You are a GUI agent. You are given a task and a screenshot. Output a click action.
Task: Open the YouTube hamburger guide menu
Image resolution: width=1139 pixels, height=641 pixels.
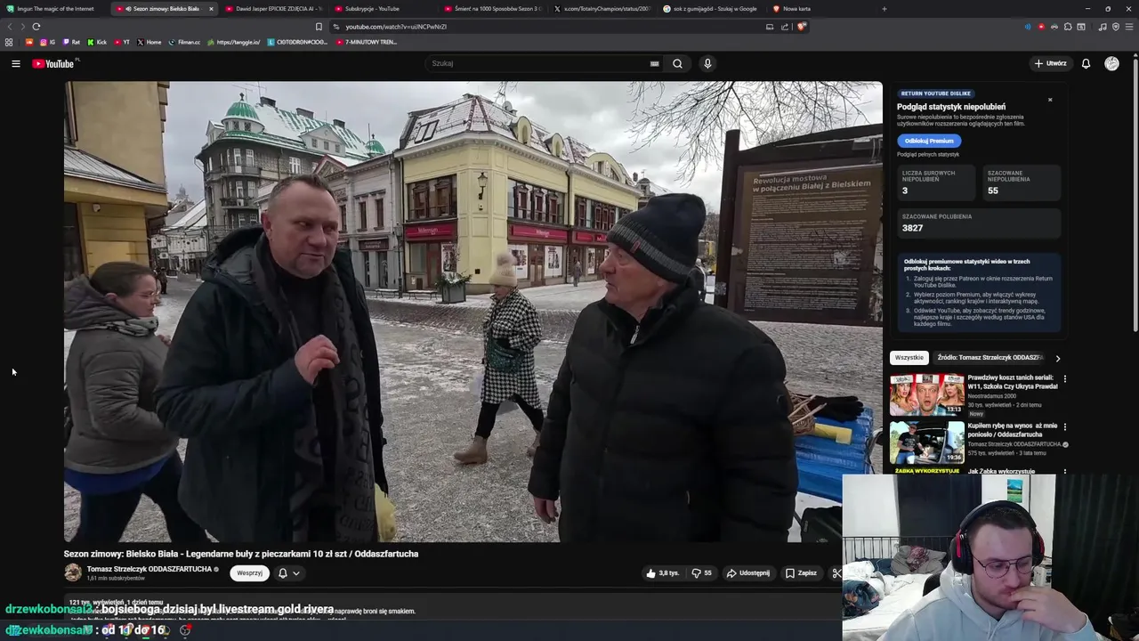pos(15,63)
